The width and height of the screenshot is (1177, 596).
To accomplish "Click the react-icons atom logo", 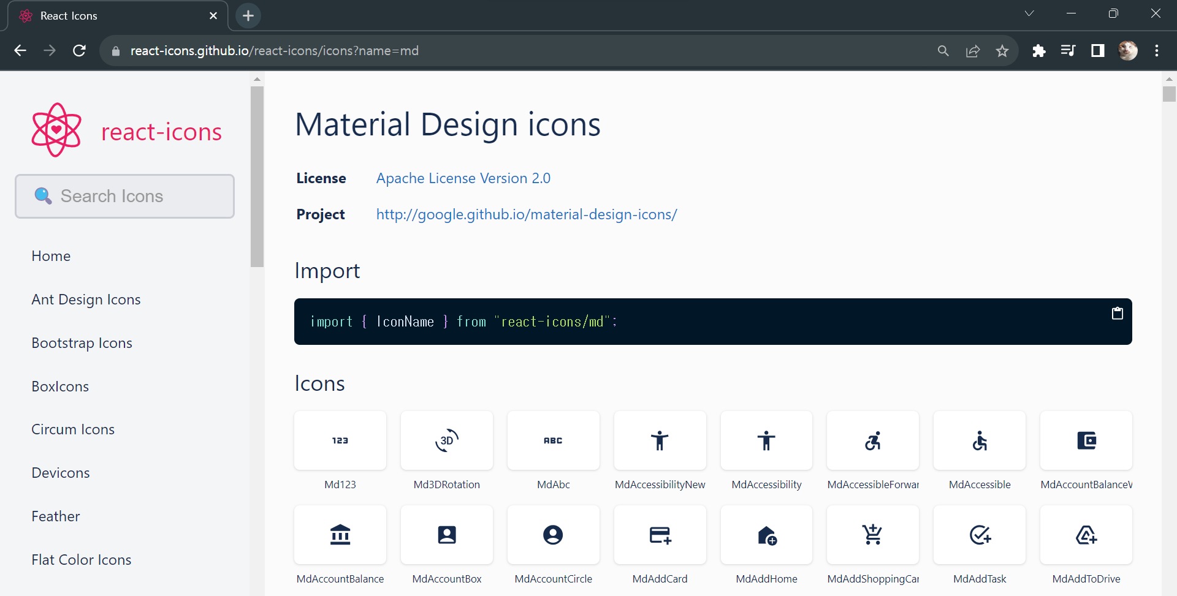I will [56, 130].
